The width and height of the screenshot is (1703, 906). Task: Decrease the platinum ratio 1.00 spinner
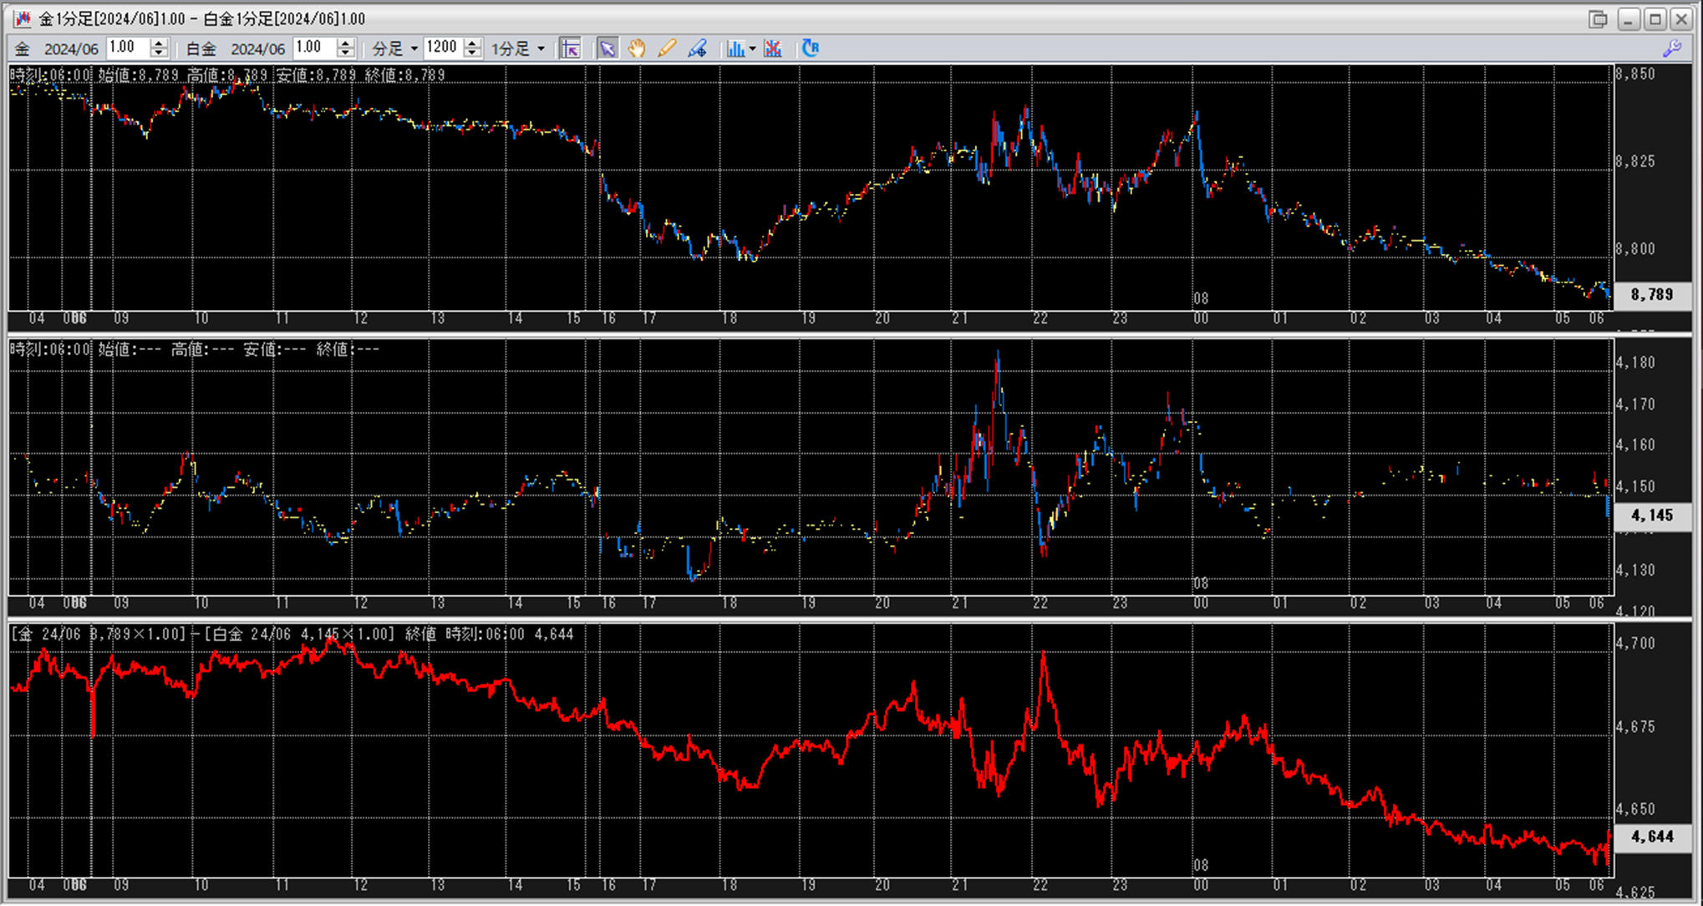click(346, 53)
